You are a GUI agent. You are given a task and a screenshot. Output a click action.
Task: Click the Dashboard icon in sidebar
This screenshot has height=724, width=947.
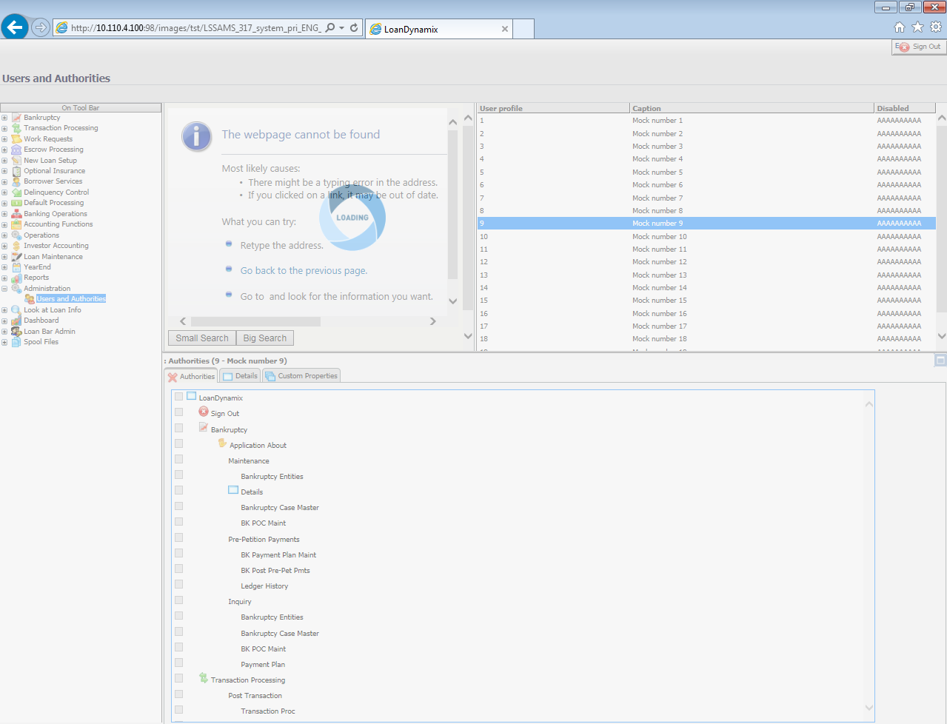coord(16,321)
